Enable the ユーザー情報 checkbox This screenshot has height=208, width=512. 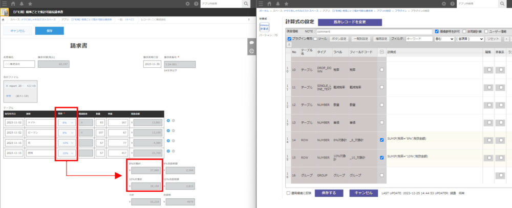[485, 32]
